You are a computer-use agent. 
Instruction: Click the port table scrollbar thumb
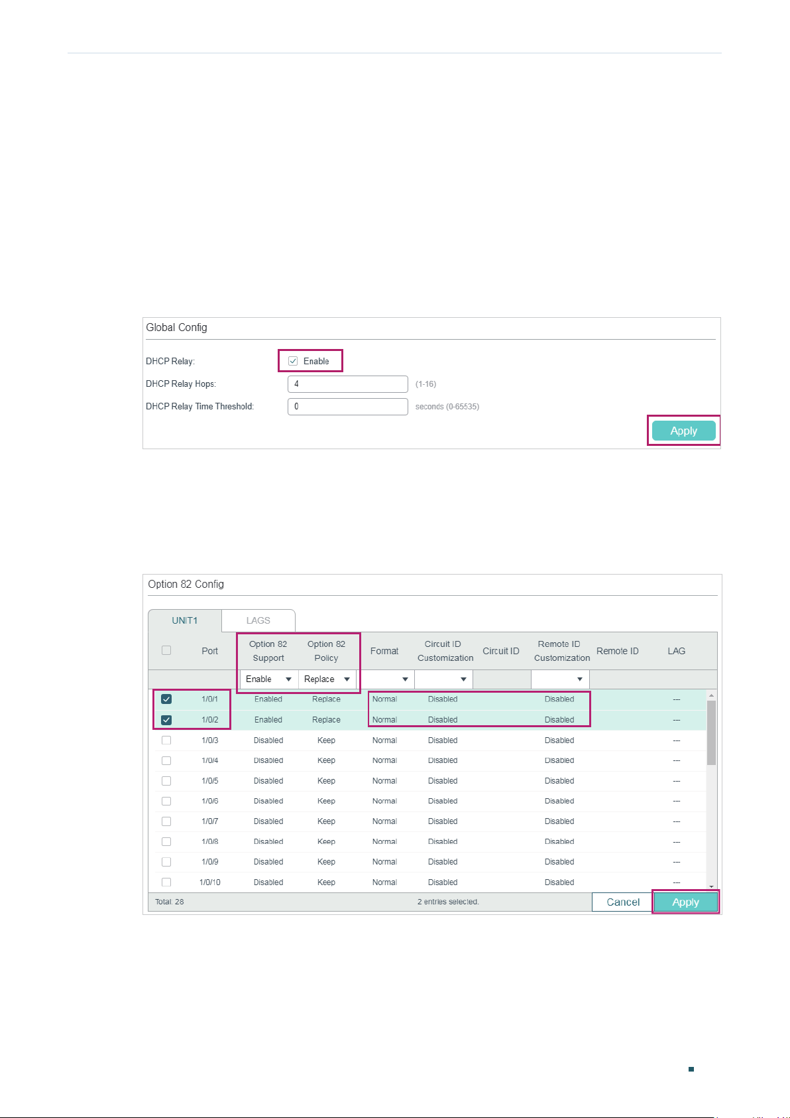point(712,733)
